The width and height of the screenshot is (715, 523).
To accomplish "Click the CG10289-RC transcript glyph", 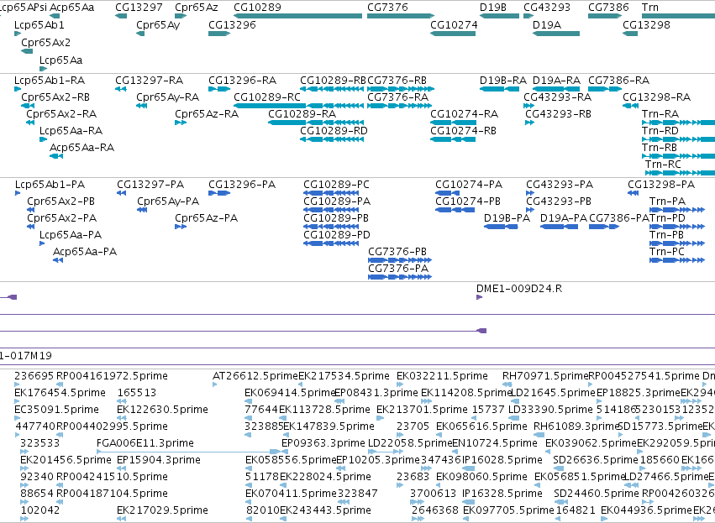I will point(298,106).
